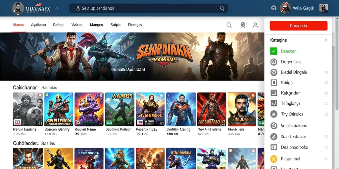Image resolution: width=339 pixels, height=169 pixels.
Task: Click the magnifier icon in the top search bar
Action: (x=222, y=8)
